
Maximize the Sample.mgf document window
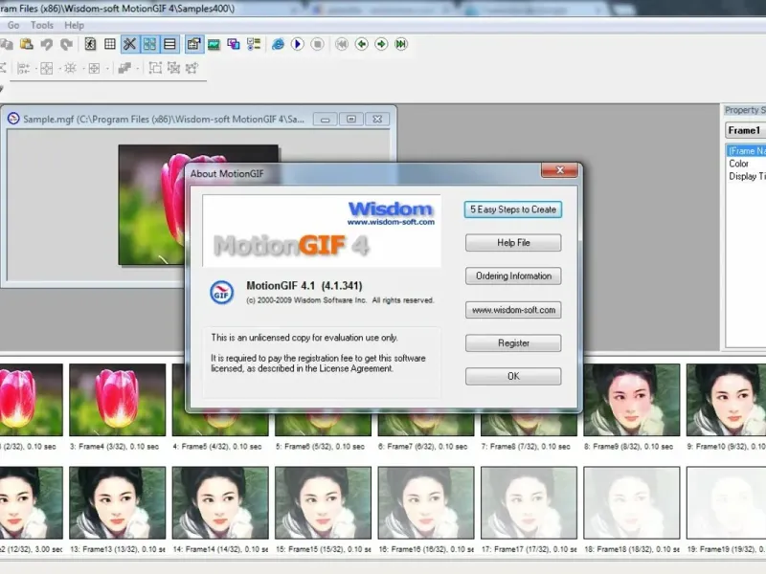click(x=351, y=119)
